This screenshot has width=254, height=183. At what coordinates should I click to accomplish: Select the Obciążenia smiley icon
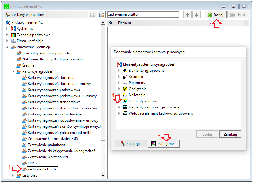125,89
